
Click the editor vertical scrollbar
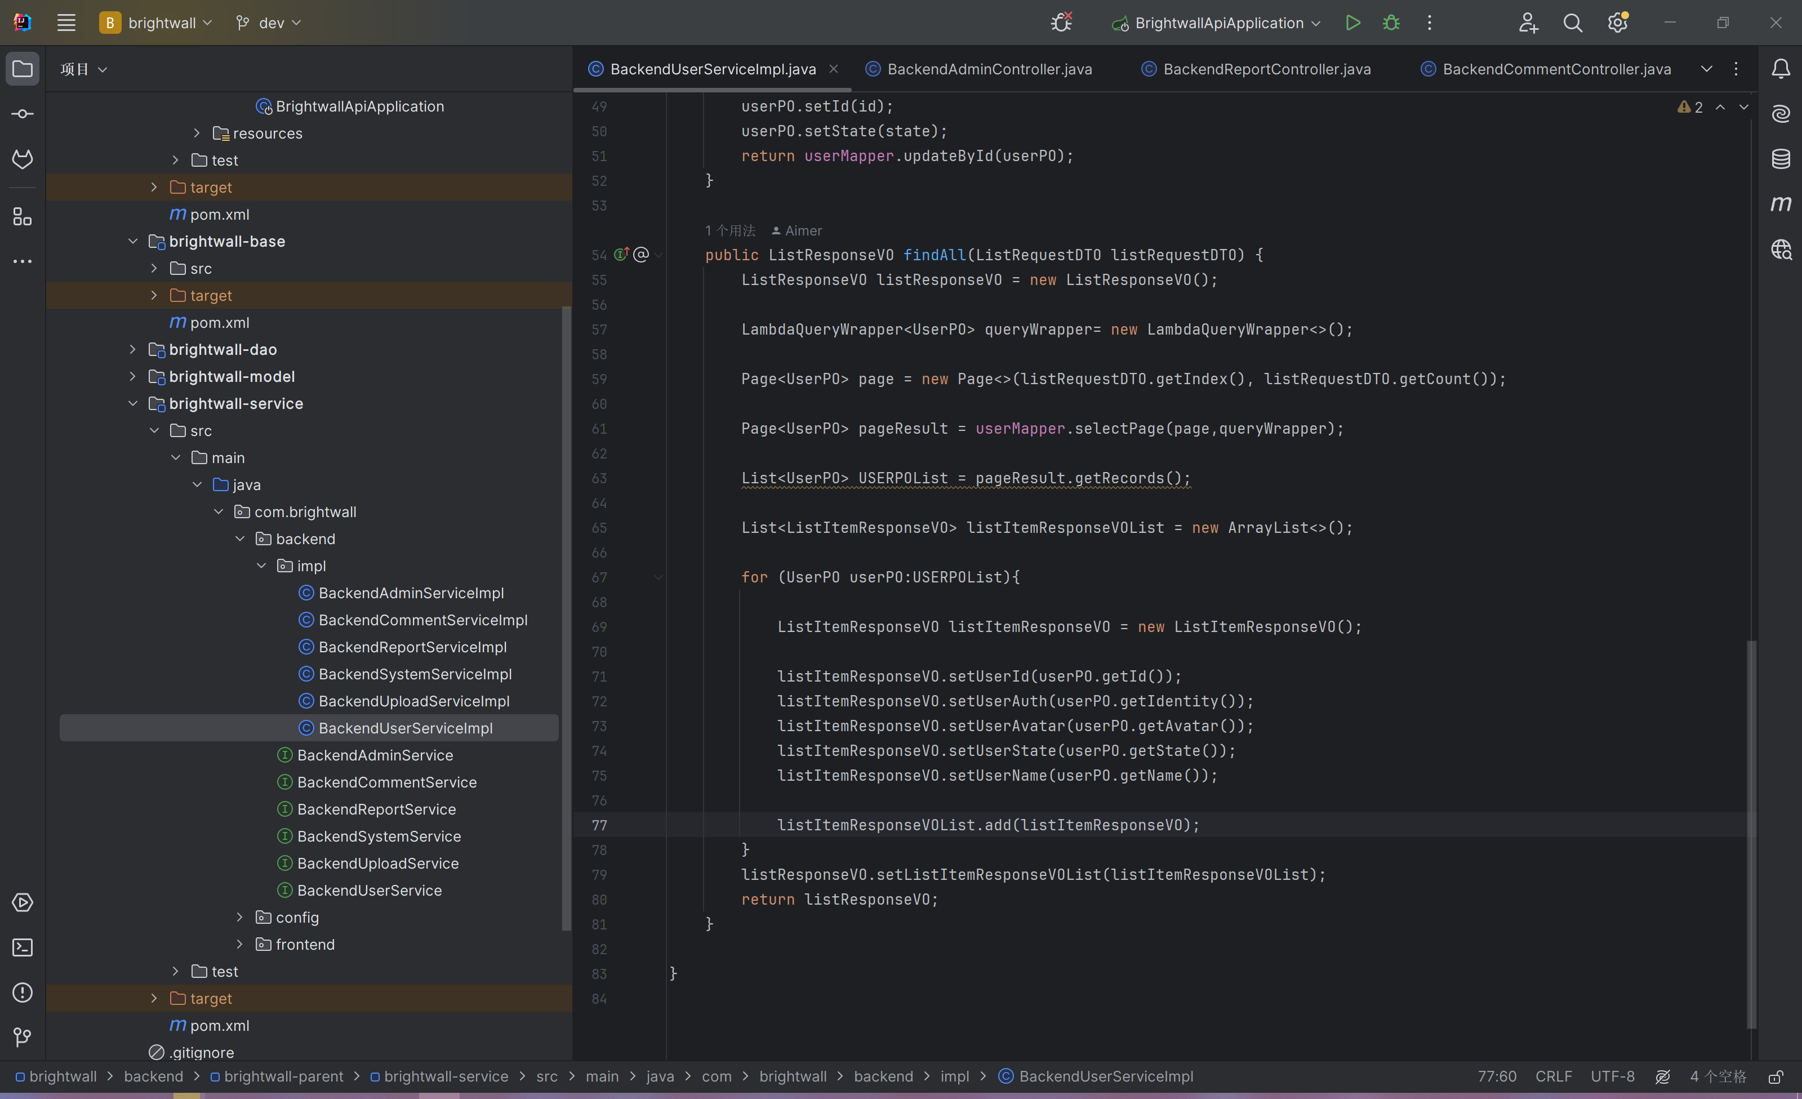pos(1751,834)
